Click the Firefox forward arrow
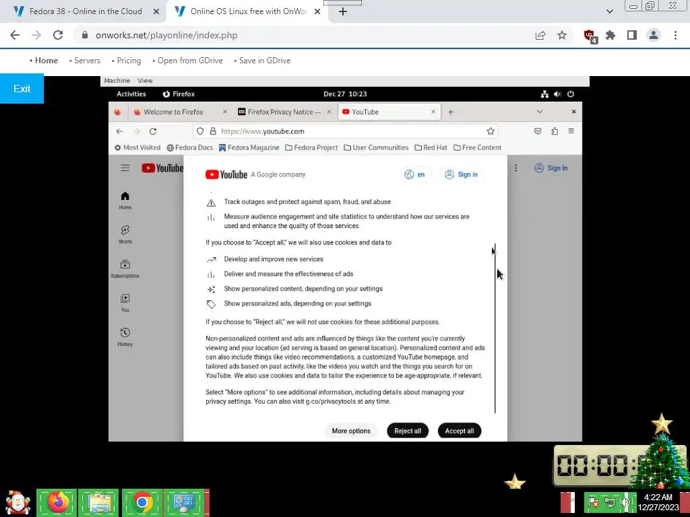The image size is (690, 517). pyautogui.click(x=136, y=131)
